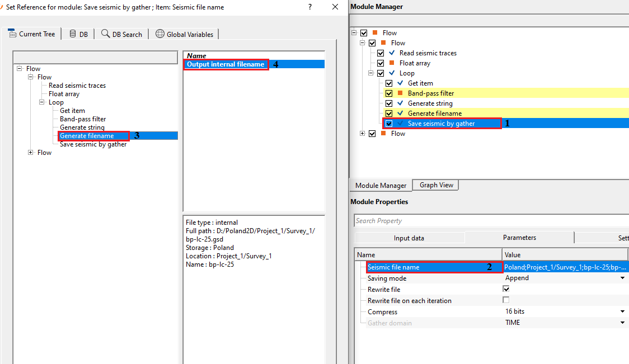Open the Compress 16 bits dropdown
The image size is (629, 364).
[x=622, y=311]
